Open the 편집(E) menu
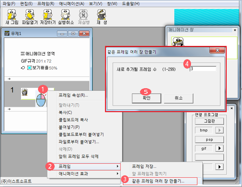Image resolution: width=242 pixels, height=187 pixels. coord(26,4)
